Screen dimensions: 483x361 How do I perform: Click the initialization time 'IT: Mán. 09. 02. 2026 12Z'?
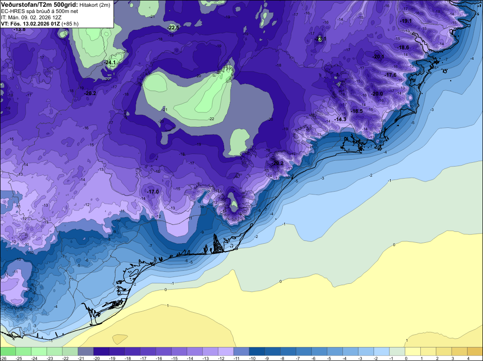click(x=31, y=17)
